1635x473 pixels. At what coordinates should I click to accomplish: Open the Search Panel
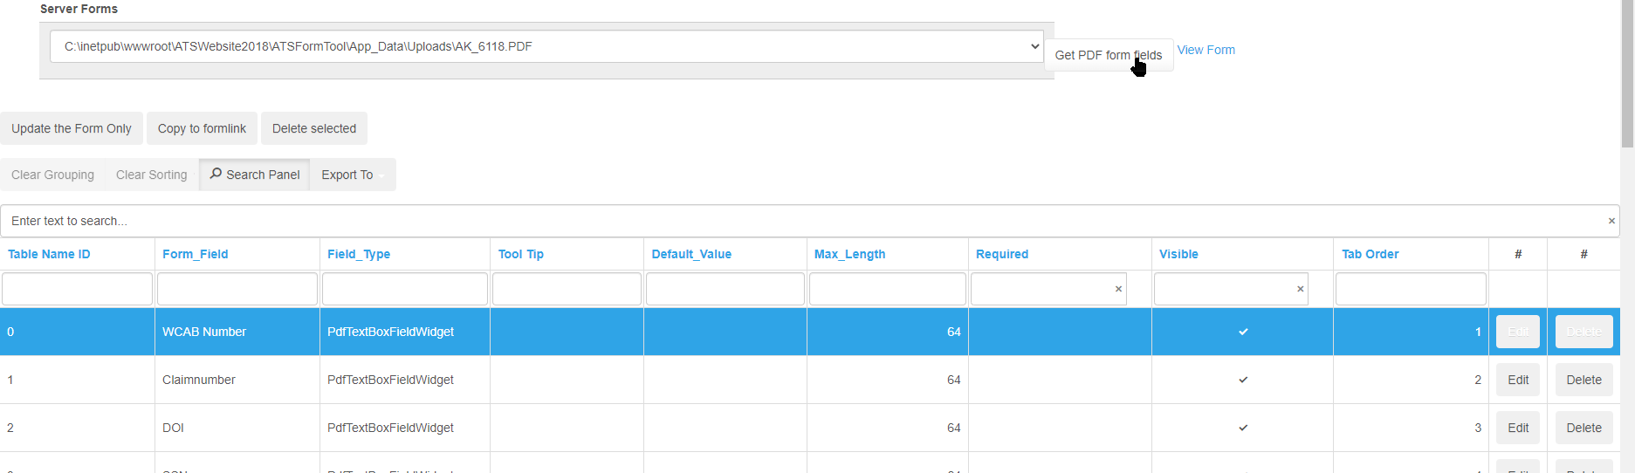pos(255,175)
